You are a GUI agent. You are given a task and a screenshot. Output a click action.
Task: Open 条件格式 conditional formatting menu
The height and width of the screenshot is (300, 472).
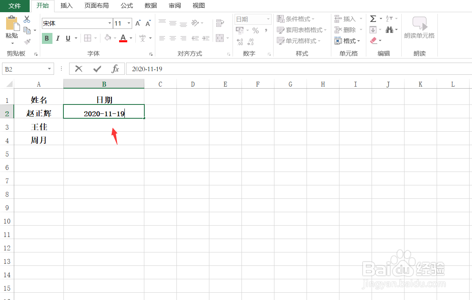click(296, 19)
